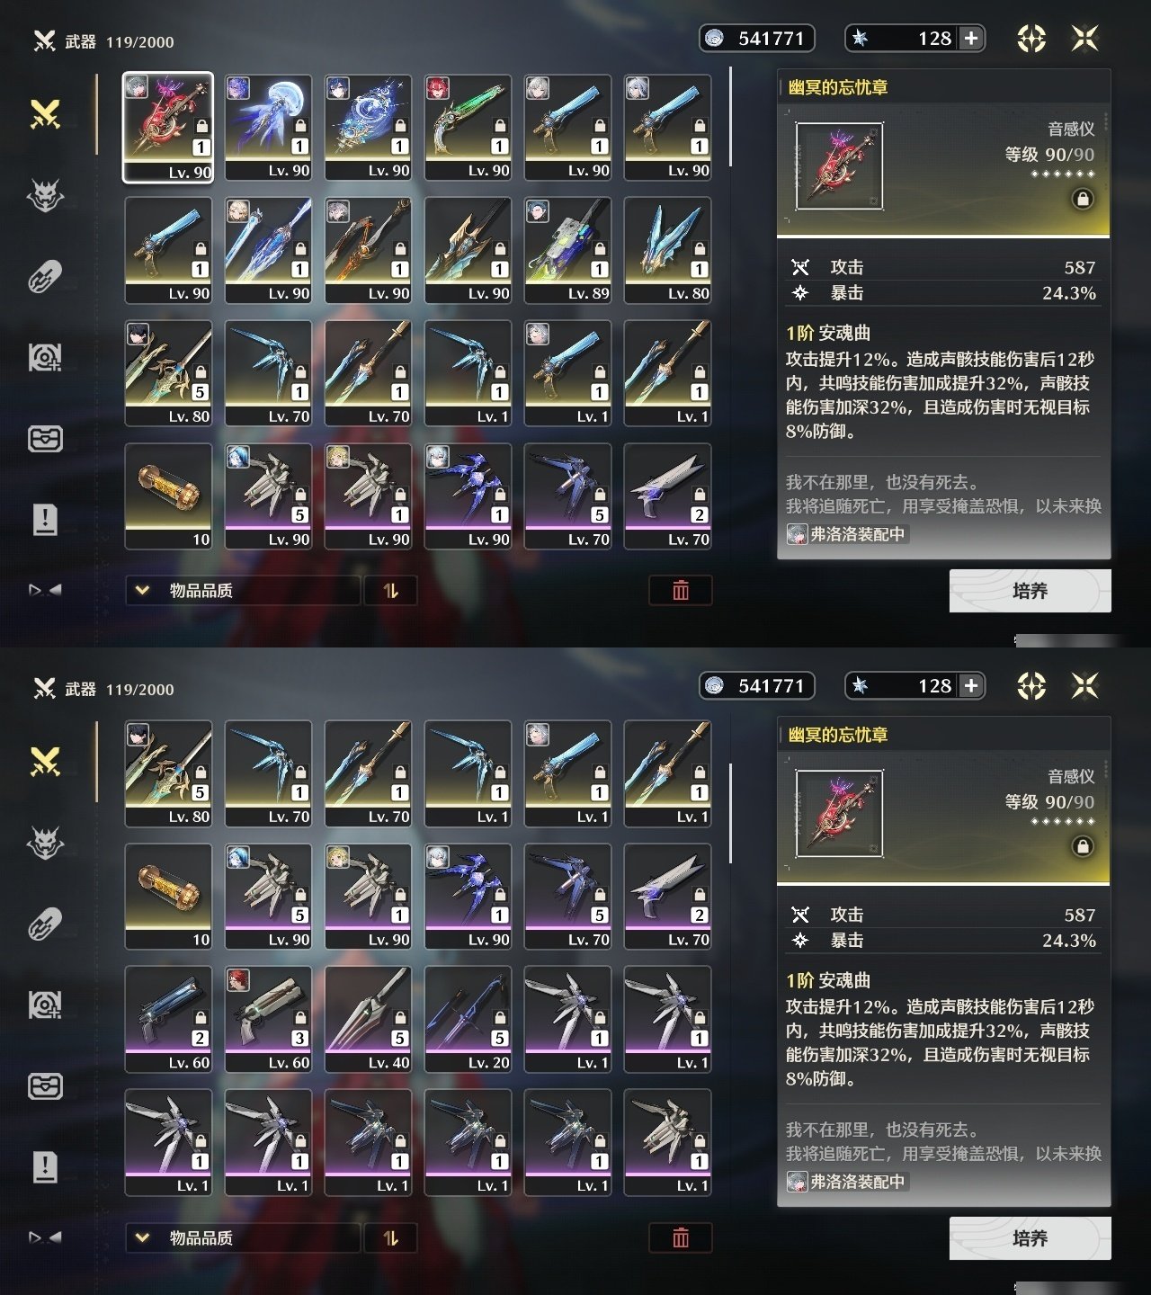Click the 培养 button in upper panel
This screenshot has width=1151, height=1295.
point(1031,591)
